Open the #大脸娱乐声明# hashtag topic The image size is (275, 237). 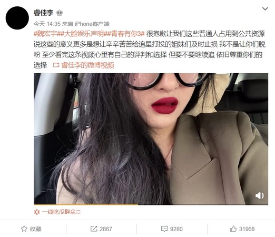[x=84, y=34]
